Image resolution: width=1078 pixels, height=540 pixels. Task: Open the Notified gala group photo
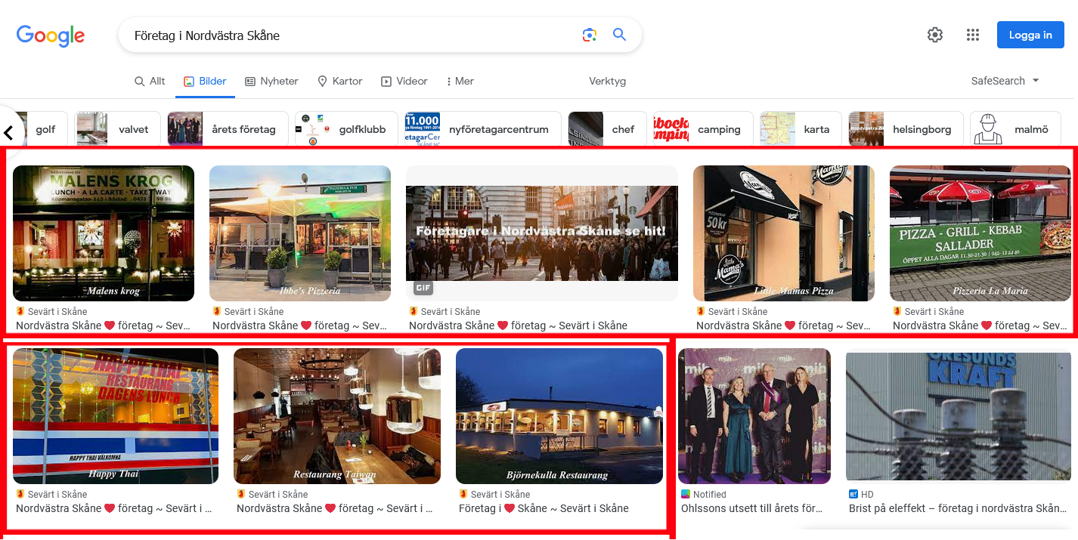[754, 416]
